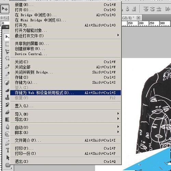
Task: Choose 在 Mini Bridge 中浏览(G)...
Action: 65,20
